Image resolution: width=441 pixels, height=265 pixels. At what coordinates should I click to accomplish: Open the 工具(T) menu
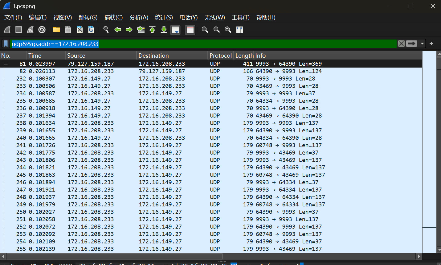(x=241, y=18)
